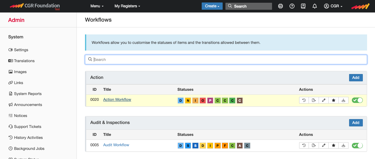The image size is (375, 159).
Task: Click the yellow N status of Action Workflow
Action: [x=188, y=101]
